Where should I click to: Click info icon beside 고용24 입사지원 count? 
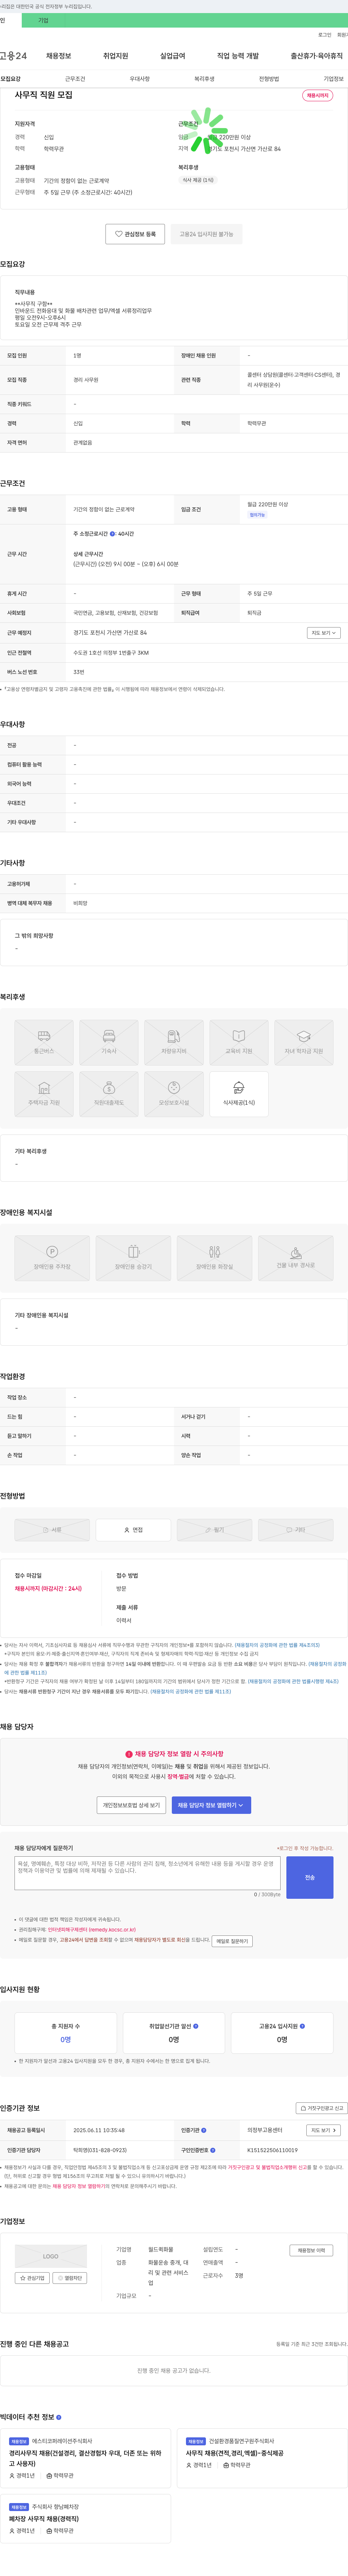302,2026
